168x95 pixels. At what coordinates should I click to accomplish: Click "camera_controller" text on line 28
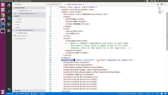pos(85,60)
